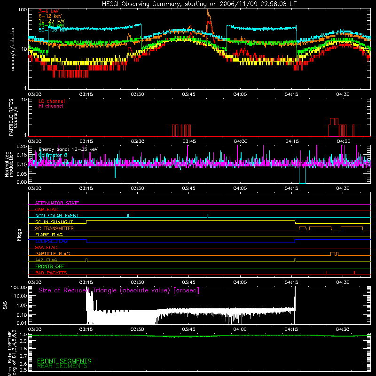
Task: Click '04:15' tick under Flags panel
Action: coord(291,282)
